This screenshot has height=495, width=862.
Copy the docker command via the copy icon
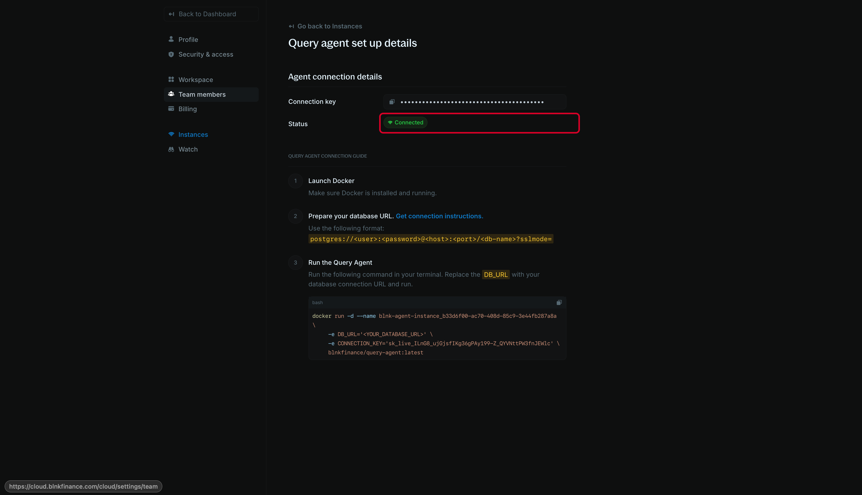559,302
